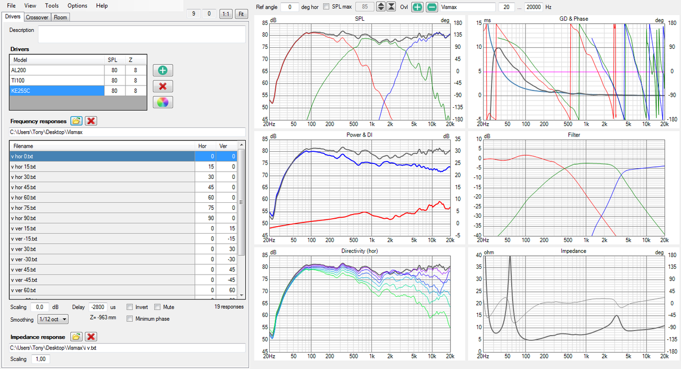Click the overlay name field showing Vismax
The height and width of the screenshot is (369, 681).
click(468, 6)
